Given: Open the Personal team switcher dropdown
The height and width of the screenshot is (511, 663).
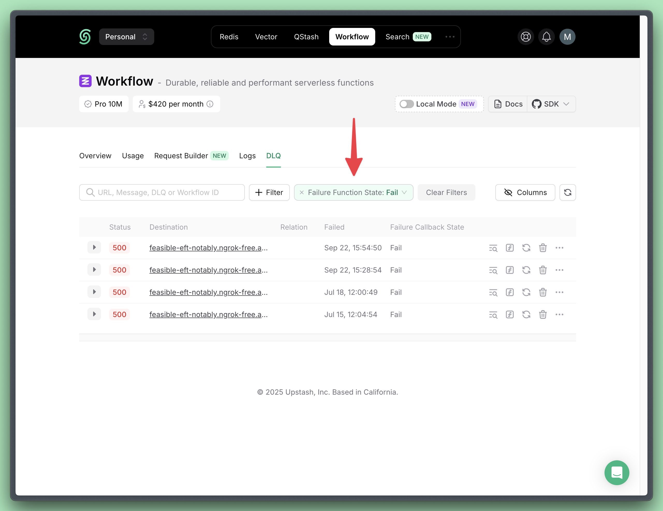Looking at the screenshot, I should pos(126,37).
